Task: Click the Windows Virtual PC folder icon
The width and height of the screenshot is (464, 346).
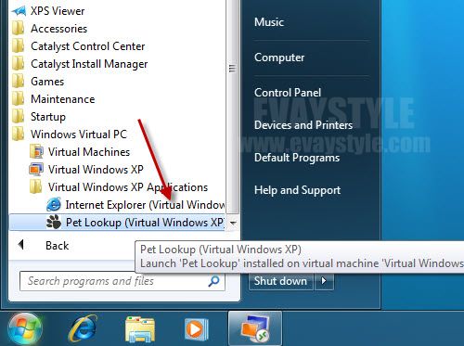Action: [18, 135]
